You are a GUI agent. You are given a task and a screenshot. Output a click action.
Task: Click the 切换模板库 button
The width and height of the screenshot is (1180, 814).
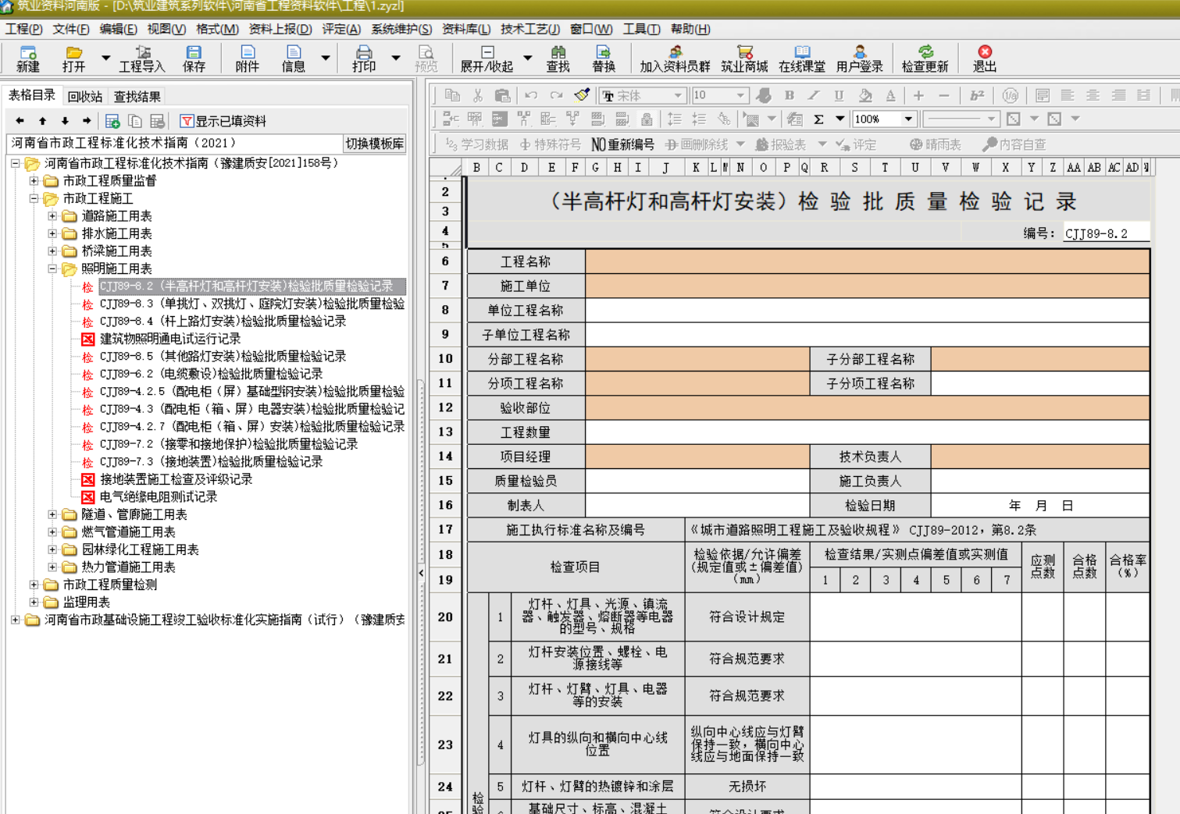[375, 144]
